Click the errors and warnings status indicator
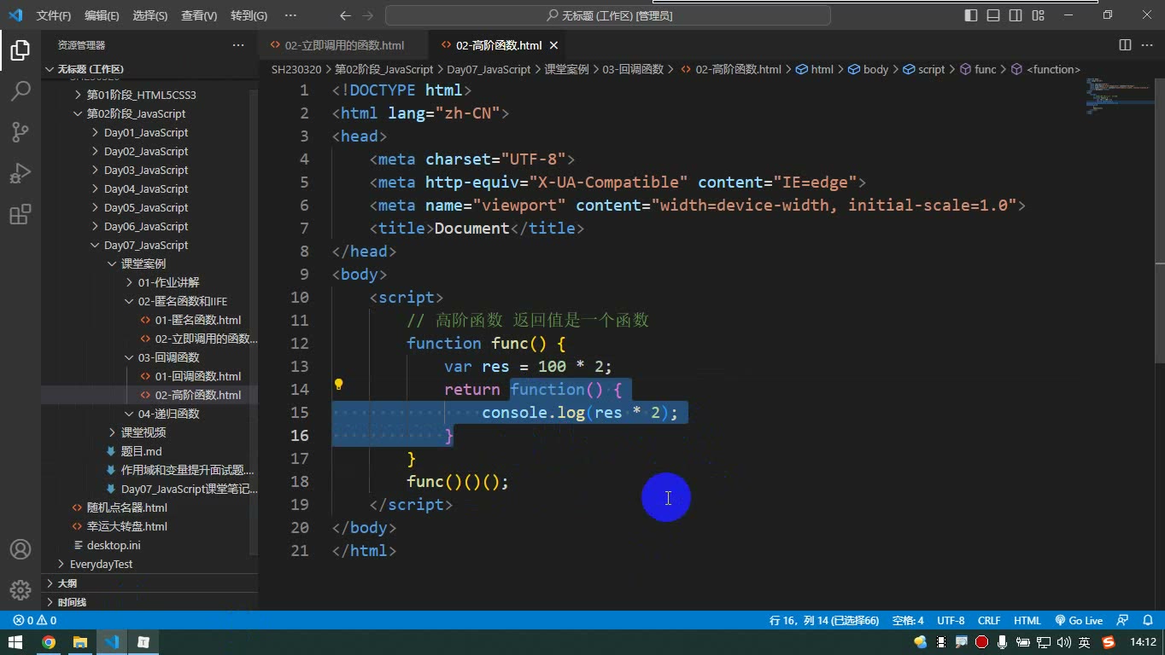This screenshot has width=1165, height=655. (35, 621)
